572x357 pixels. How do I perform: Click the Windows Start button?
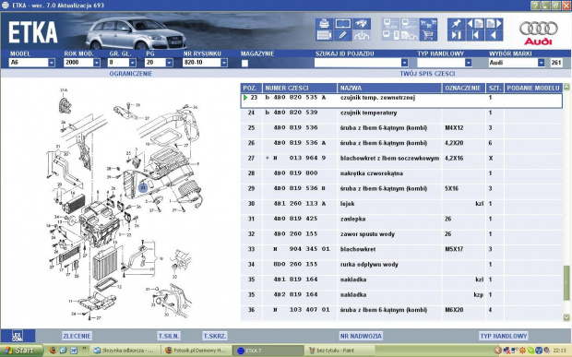[x=21, y=351]
